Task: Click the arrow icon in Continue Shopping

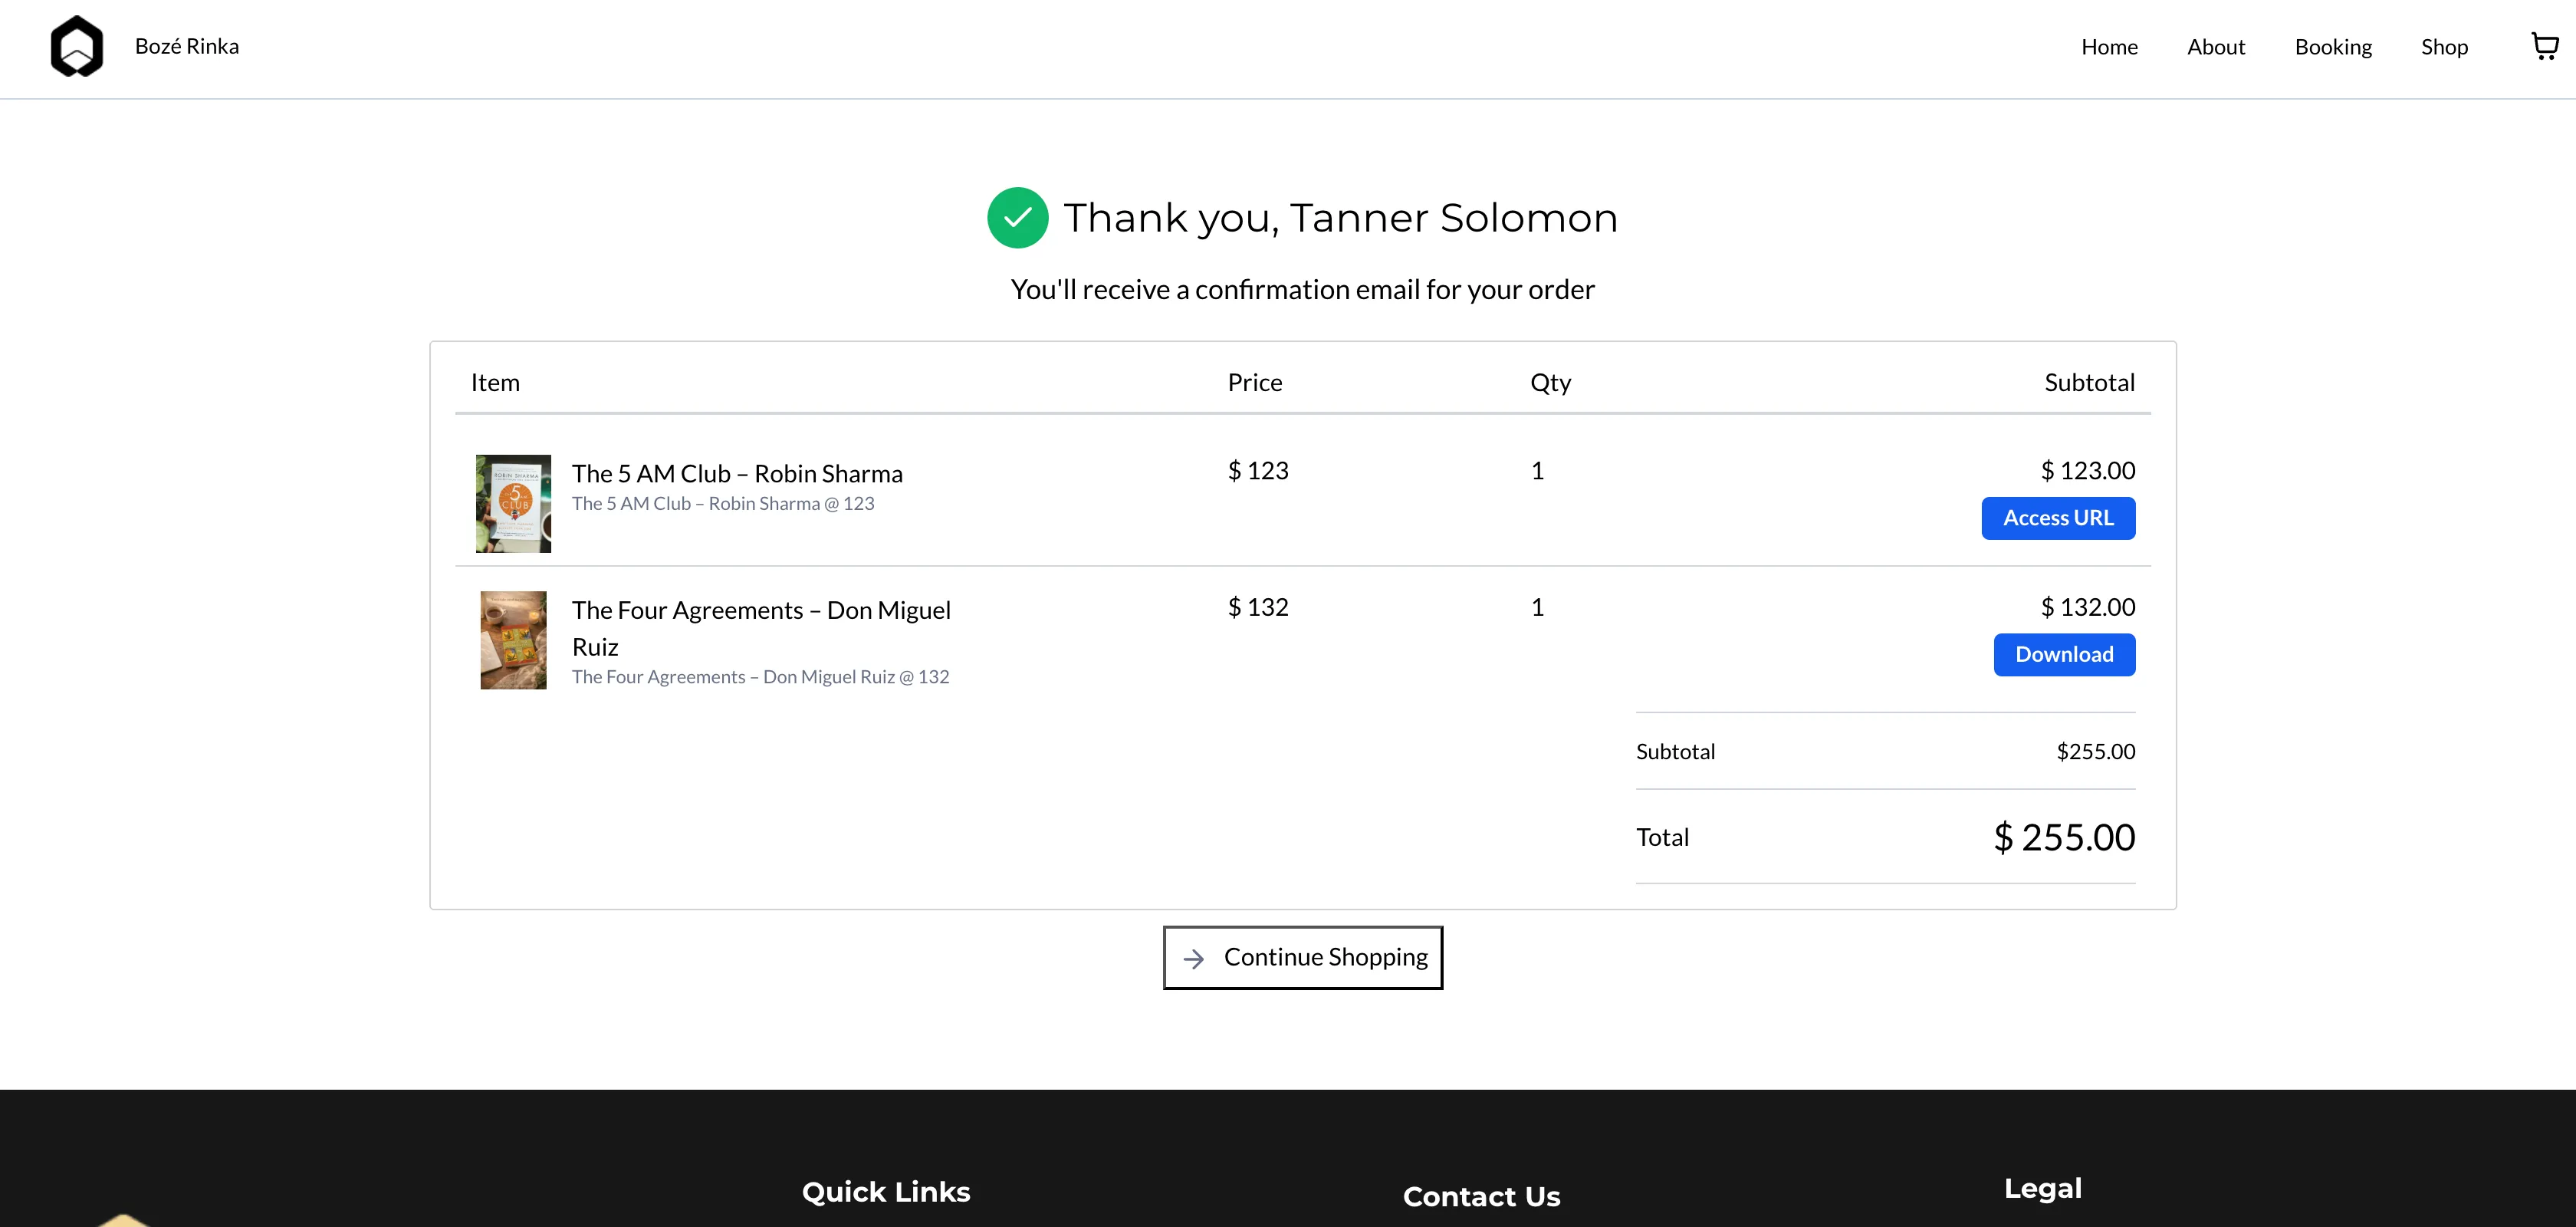Action: (1193, 959)
